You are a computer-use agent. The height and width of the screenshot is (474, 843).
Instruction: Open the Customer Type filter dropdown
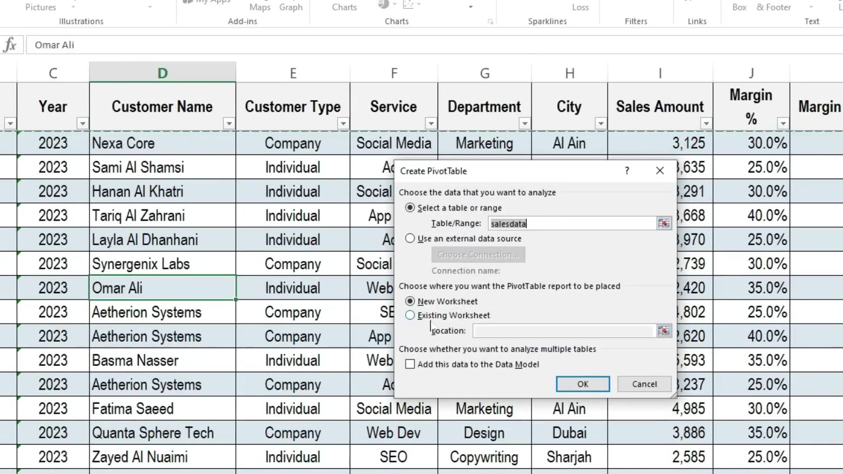pyautogui.click(x=343, y=123)
